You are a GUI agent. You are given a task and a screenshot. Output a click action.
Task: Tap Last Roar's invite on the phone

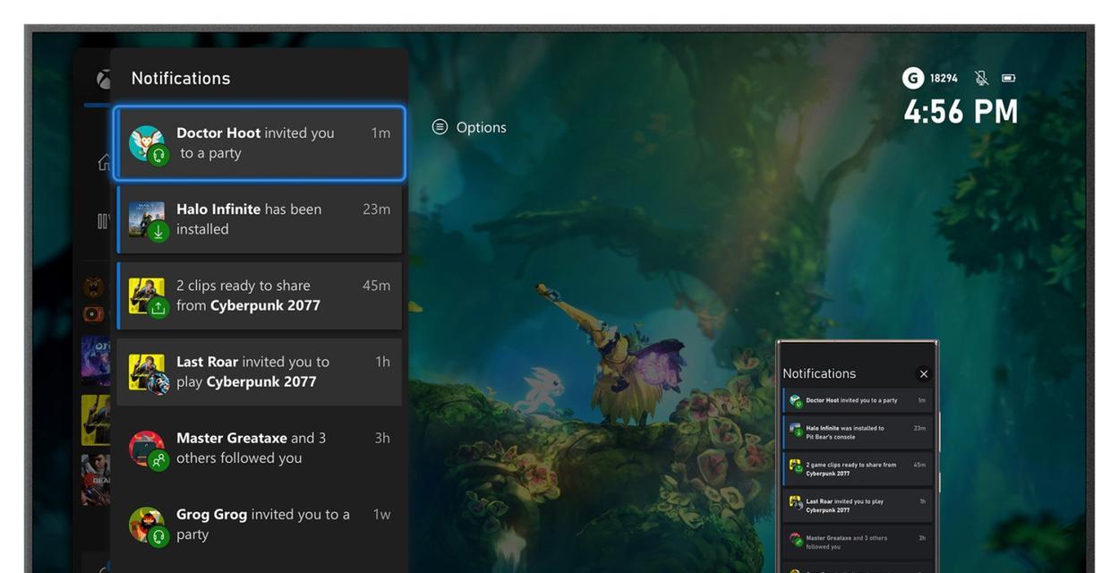(x=858, y=506)
